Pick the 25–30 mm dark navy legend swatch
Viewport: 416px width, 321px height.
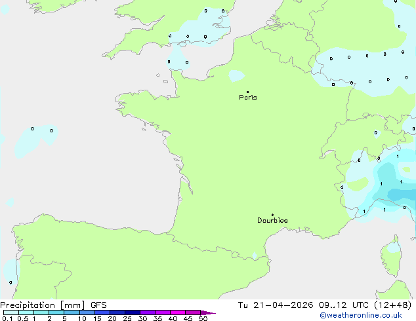pos(133,312)
